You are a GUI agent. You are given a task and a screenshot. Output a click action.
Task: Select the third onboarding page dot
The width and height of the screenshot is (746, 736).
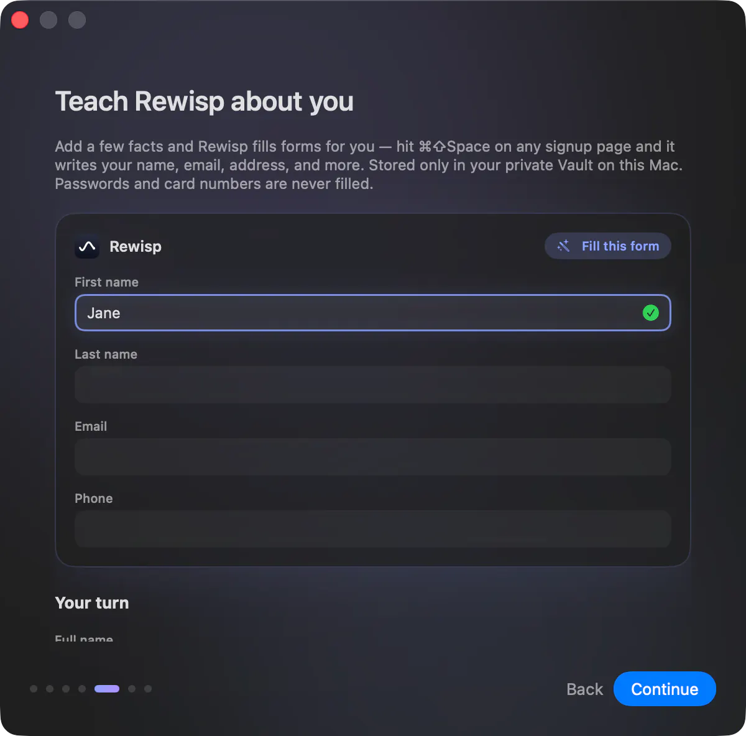(66, 689)
